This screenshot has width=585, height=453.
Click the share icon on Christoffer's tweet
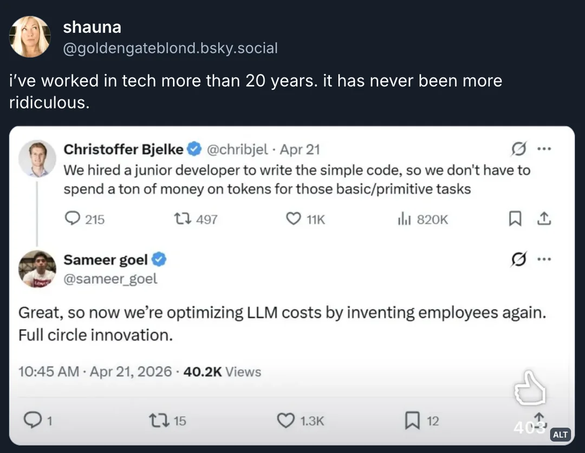tap(545, 219)
